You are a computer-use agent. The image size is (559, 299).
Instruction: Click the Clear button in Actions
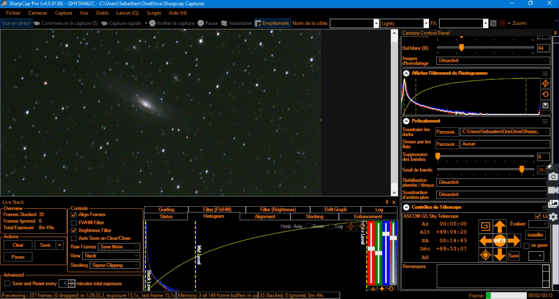click(x=18, y=245)
